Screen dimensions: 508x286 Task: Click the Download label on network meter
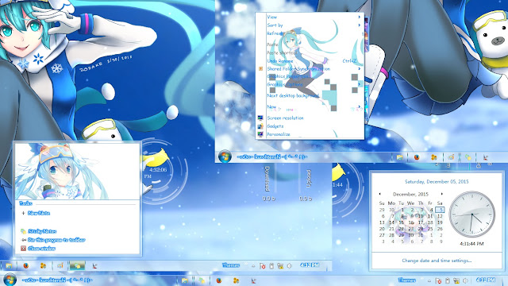[x=267, y=179]
